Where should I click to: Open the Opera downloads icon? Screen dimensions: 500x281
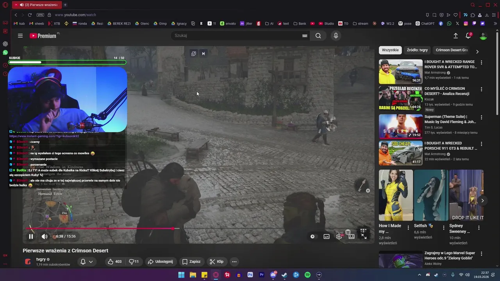pyautogui.click(x=487, y=15)
